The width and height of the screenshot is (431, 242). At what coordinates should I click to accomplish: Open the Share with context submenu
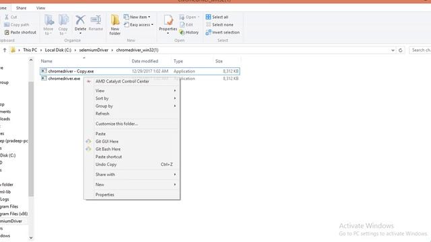point(132,175)
